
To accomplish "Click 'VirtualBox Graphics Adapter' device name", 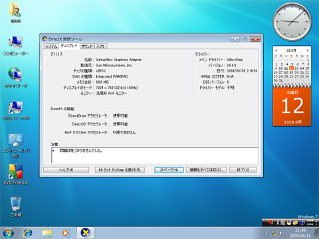I will tap(118, 60).
